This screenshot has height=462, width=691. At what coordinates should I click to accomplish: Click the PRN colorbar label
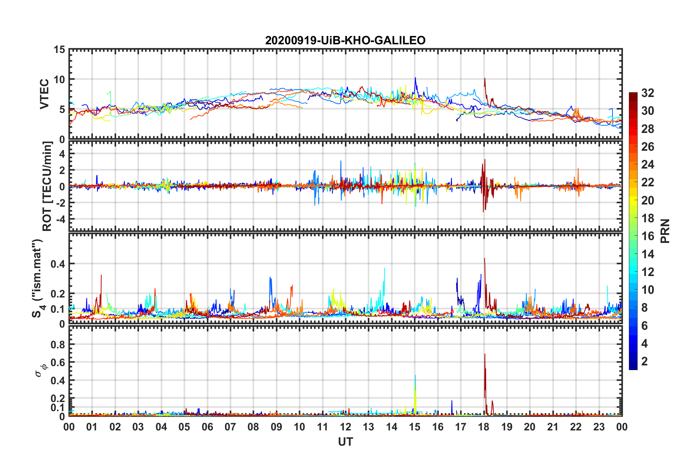[x=665, y=231]
